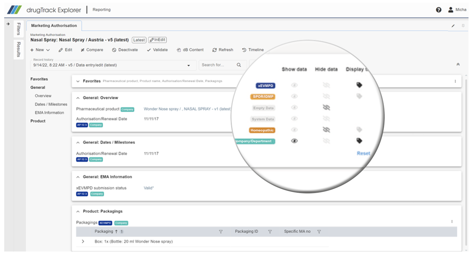Click xEVMPD Display tag icon
472x255 pixels.
tap(359, 85)
